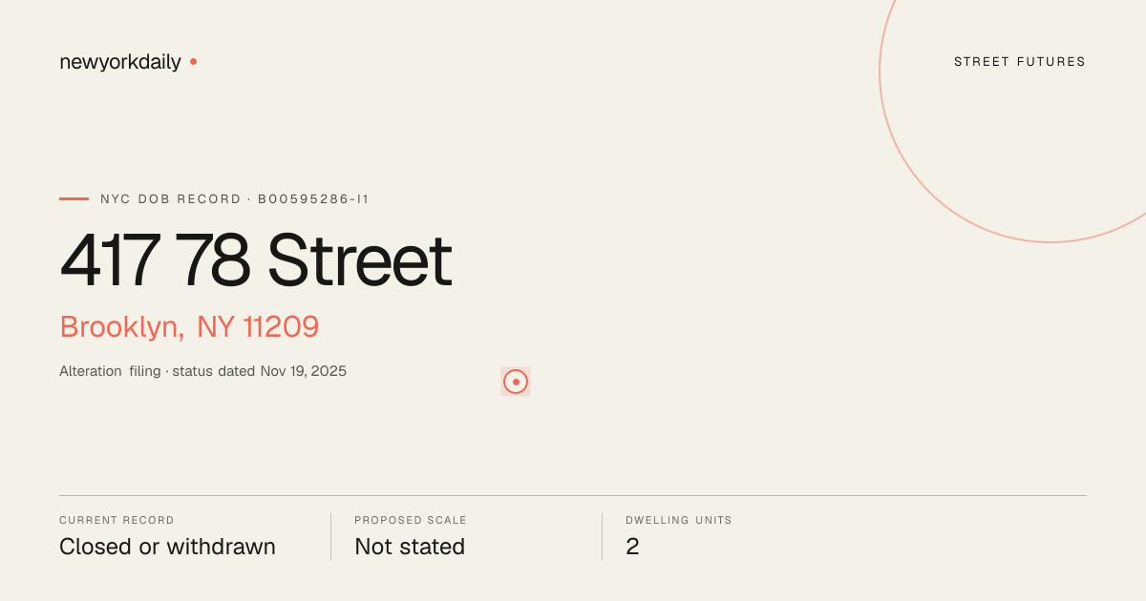Click the CURRENT RECORD label

(117, 521)
